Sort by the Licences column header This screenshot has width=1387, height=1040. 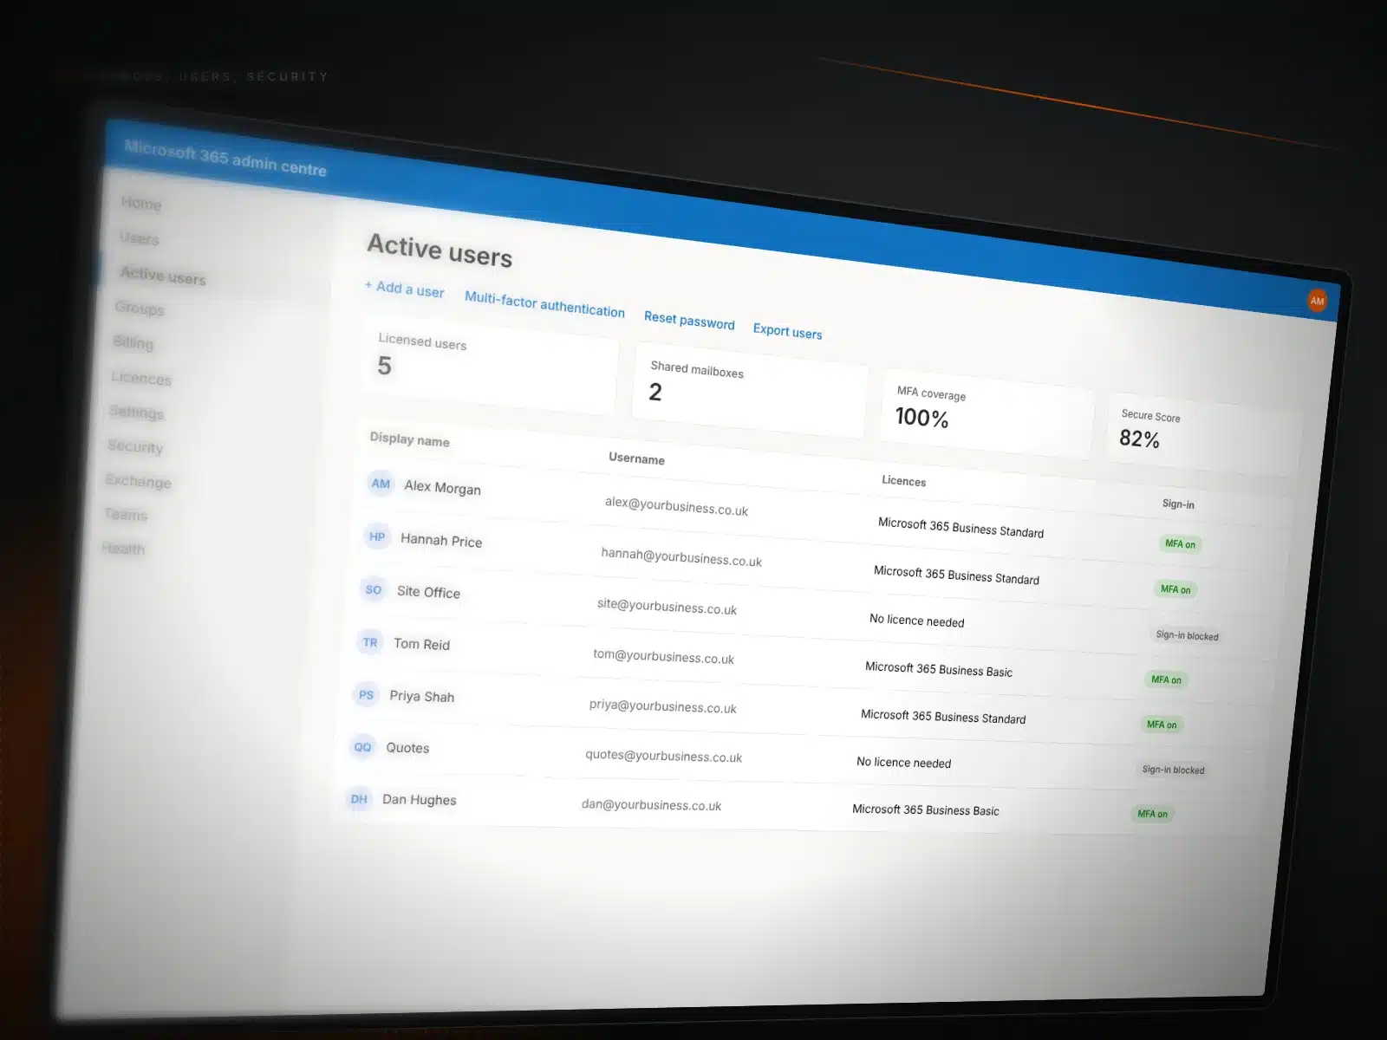(x=903, y=481)
